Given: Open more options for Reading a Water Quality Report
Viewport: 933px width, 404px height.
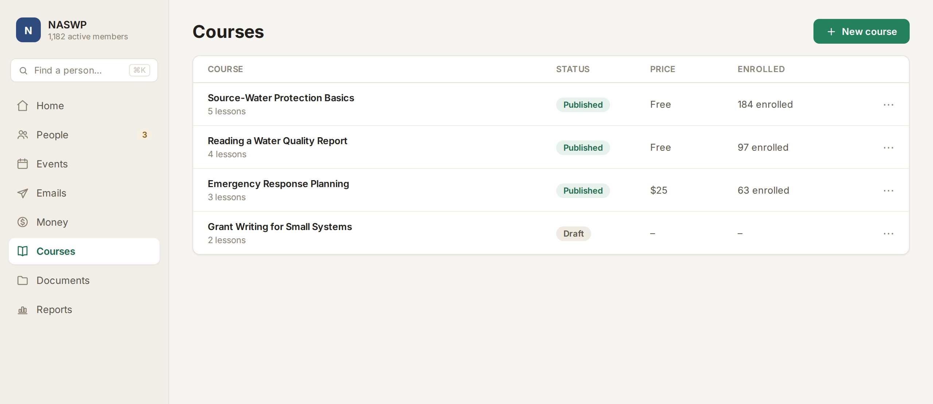Looking at the screenshot, I should [889, 148].
